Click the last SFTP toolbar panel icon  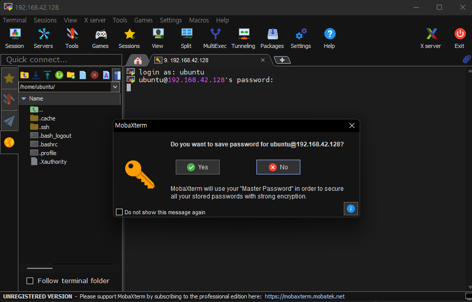coord(117,75)
